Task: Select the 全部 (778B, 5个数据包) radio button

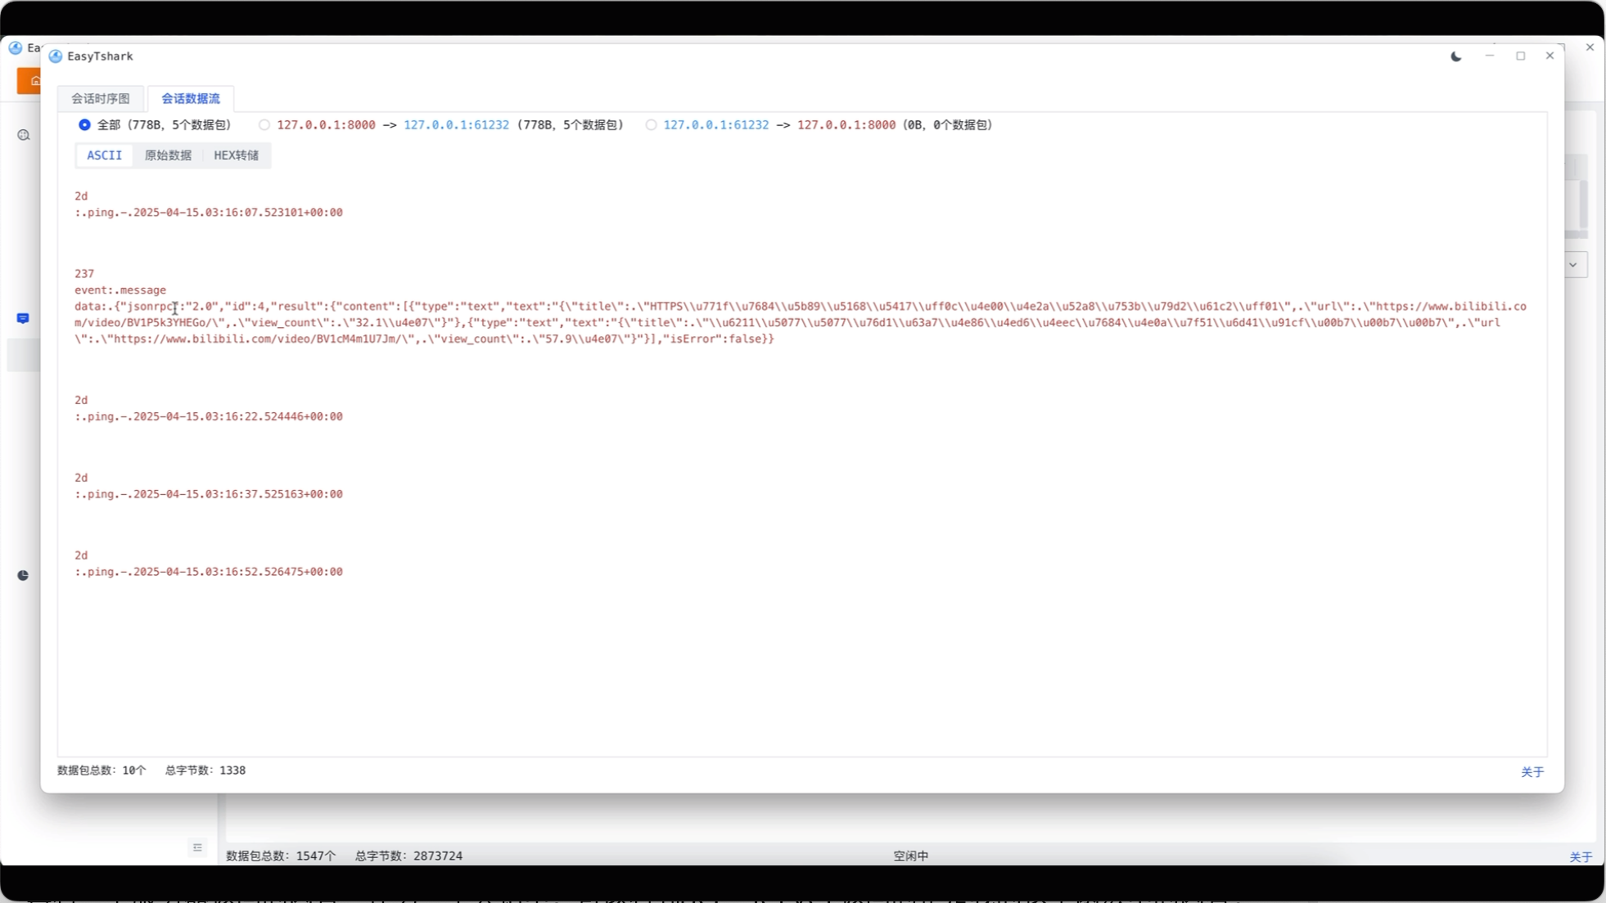Action: tap(84, 125)
